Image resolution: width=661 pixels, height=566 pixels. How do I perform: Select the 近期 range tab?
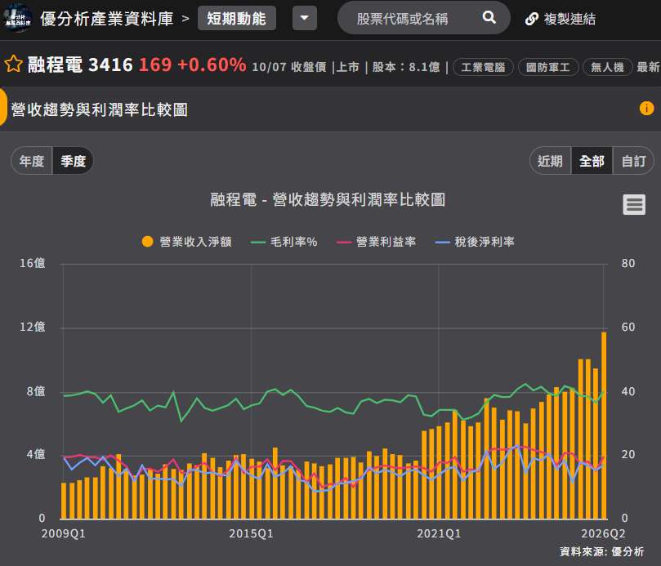point(550,161)
